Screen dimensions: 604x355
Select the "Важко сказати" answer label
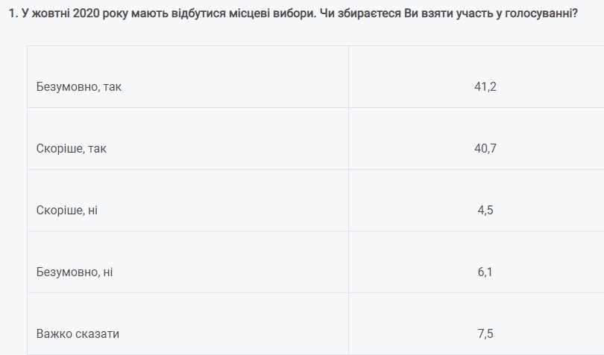point(78,333)
